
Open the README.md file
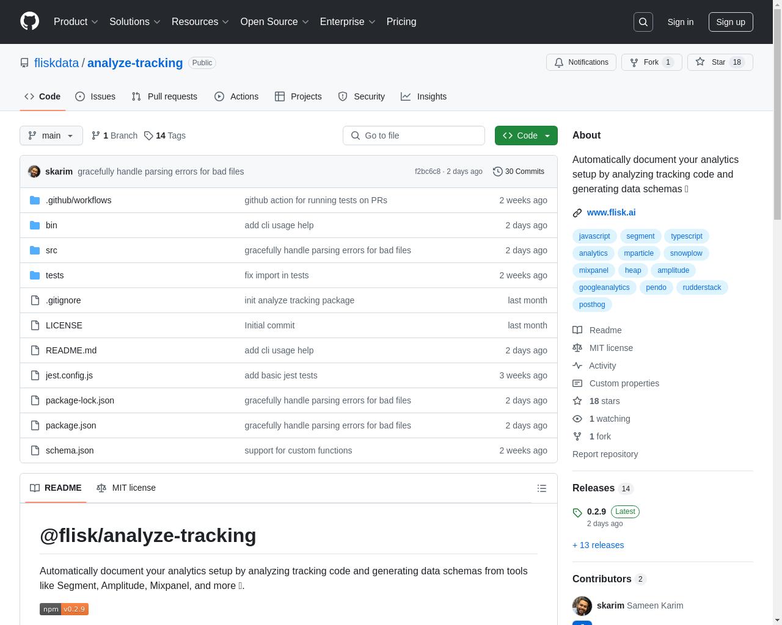[71, 350]
